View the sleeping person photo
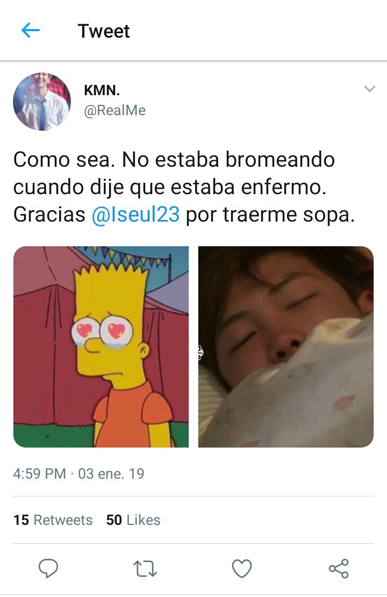This screenshot has height=597, width=387. pyautogui.click(x=286, y=347)
